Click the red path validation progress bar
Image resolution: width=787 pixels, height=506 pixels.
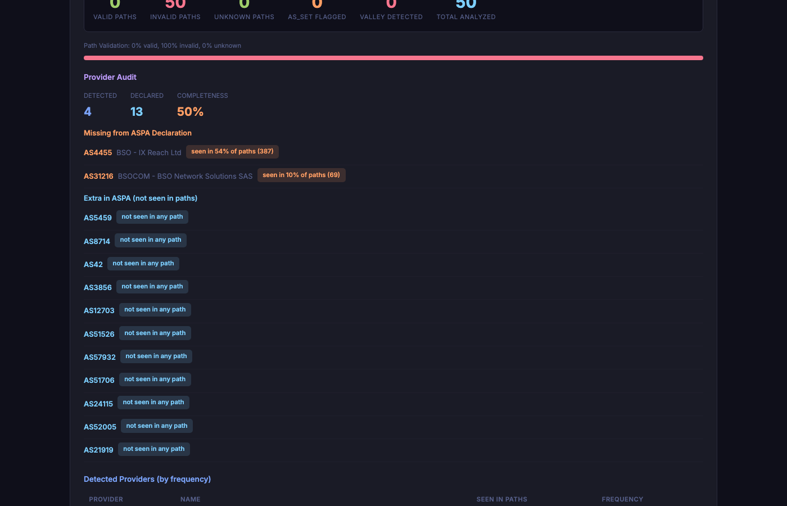[393, 58]
